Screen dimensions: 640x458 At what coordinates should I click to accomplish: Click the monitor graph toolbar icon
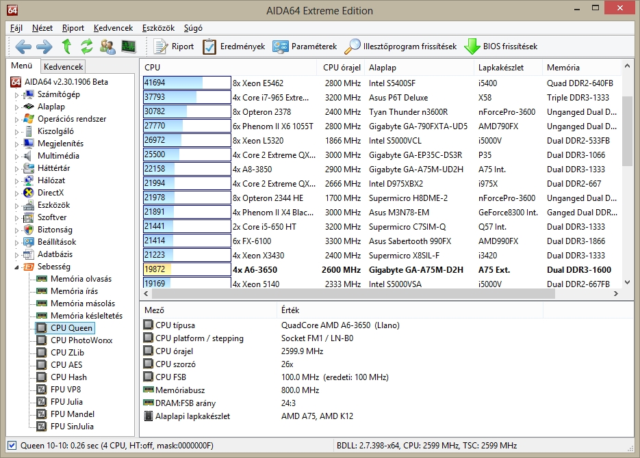tap(129, 46)
